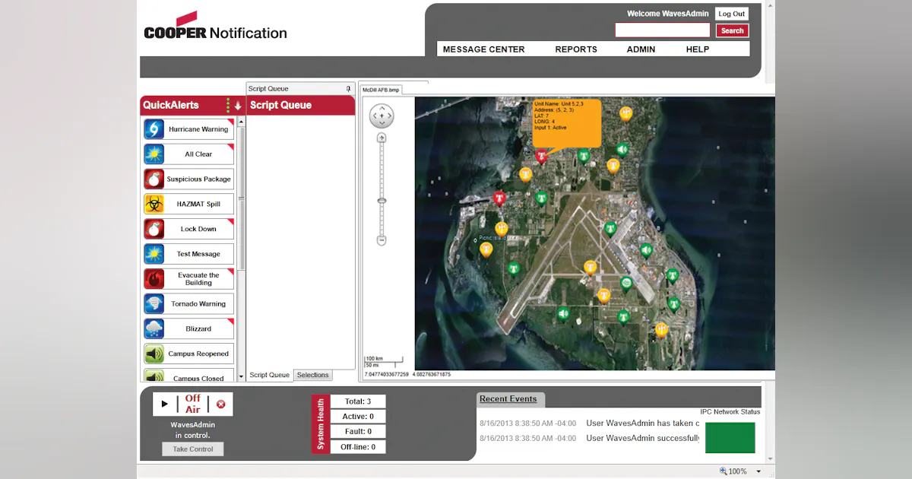Click the map zoom slider handle

click(x=382, y=201)
